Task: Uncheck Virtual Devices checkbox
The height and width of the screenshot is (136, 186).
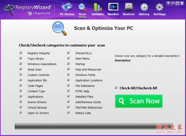Action: coord(21,107)
